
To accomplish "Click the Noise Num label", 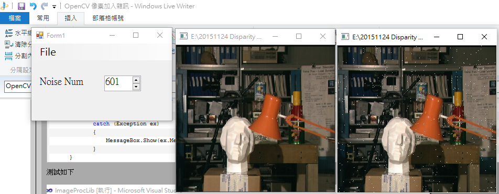I will click(61, 82).
